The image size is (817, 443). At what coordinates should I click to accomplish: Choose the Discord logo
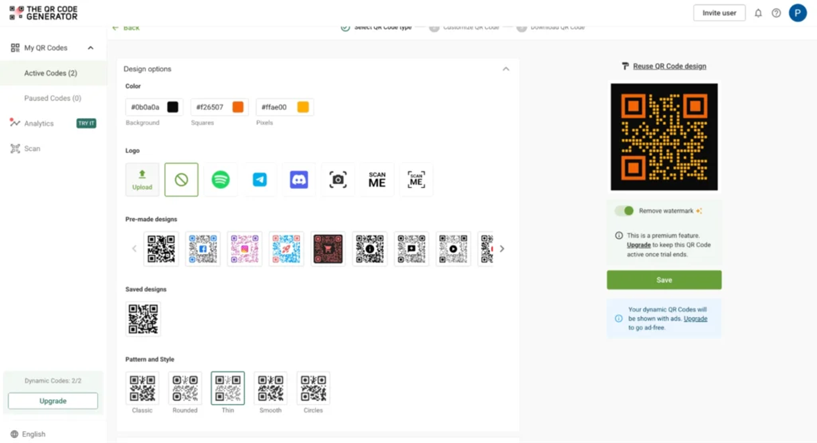point(299,180)
